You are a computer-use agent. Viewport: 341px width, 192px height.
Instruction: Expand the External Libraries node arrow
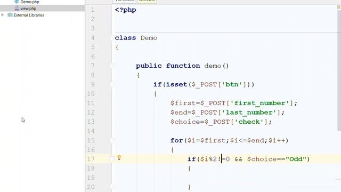click(3, 15)
